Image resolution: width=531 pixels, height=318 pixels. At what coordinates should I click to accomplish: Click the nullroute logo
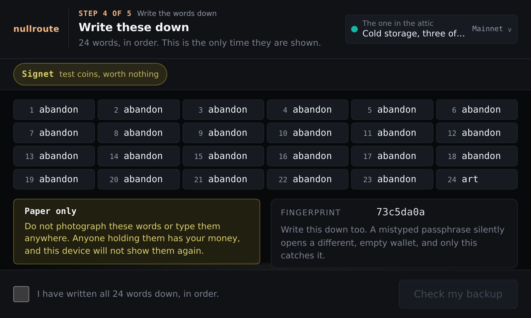click(x=36, y=29)
